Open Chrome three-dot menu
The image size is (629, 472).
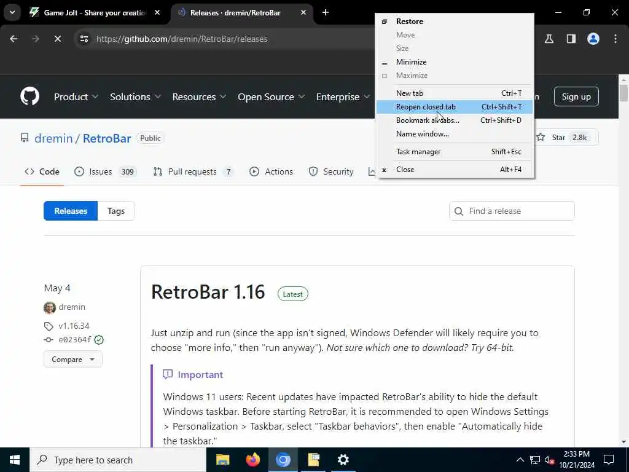tap(615, 39)
